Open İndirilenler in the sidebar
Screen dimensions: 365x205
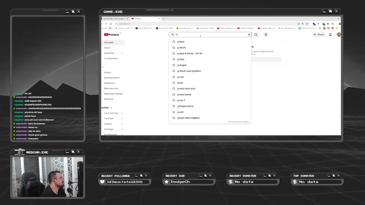109,99
